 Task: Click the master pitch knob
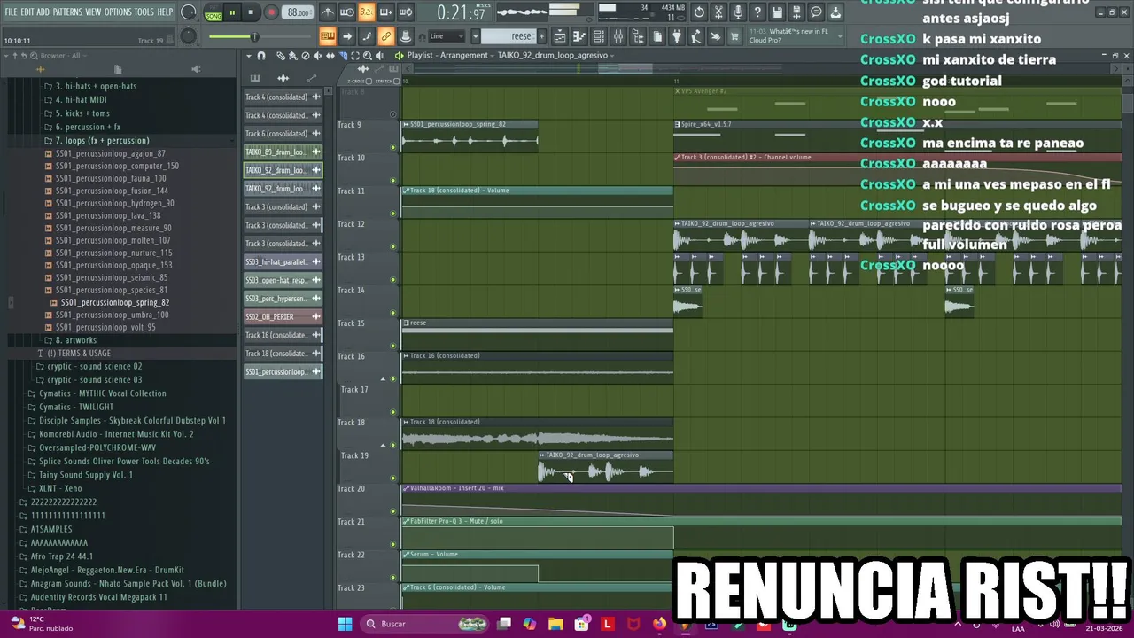[x=189, y=36]
